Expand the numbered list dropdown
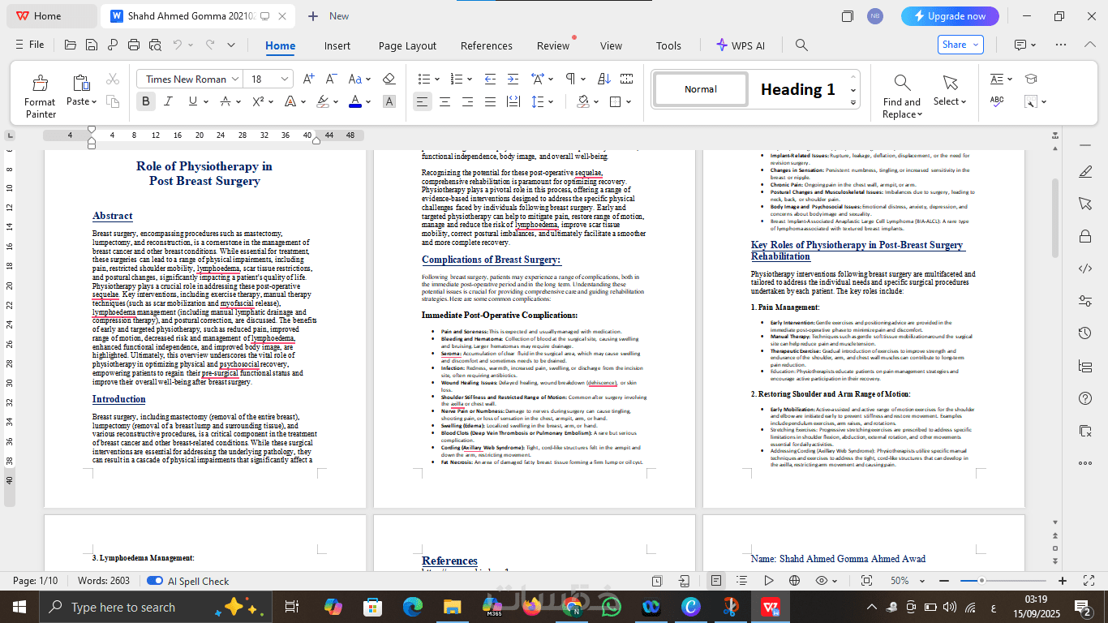Image resolution: width=1108 pixels, height=623 pixels. 468,79
